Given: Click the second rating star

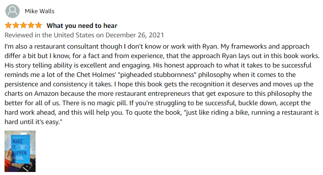Looking at the screenshot, I should [16, 26].
